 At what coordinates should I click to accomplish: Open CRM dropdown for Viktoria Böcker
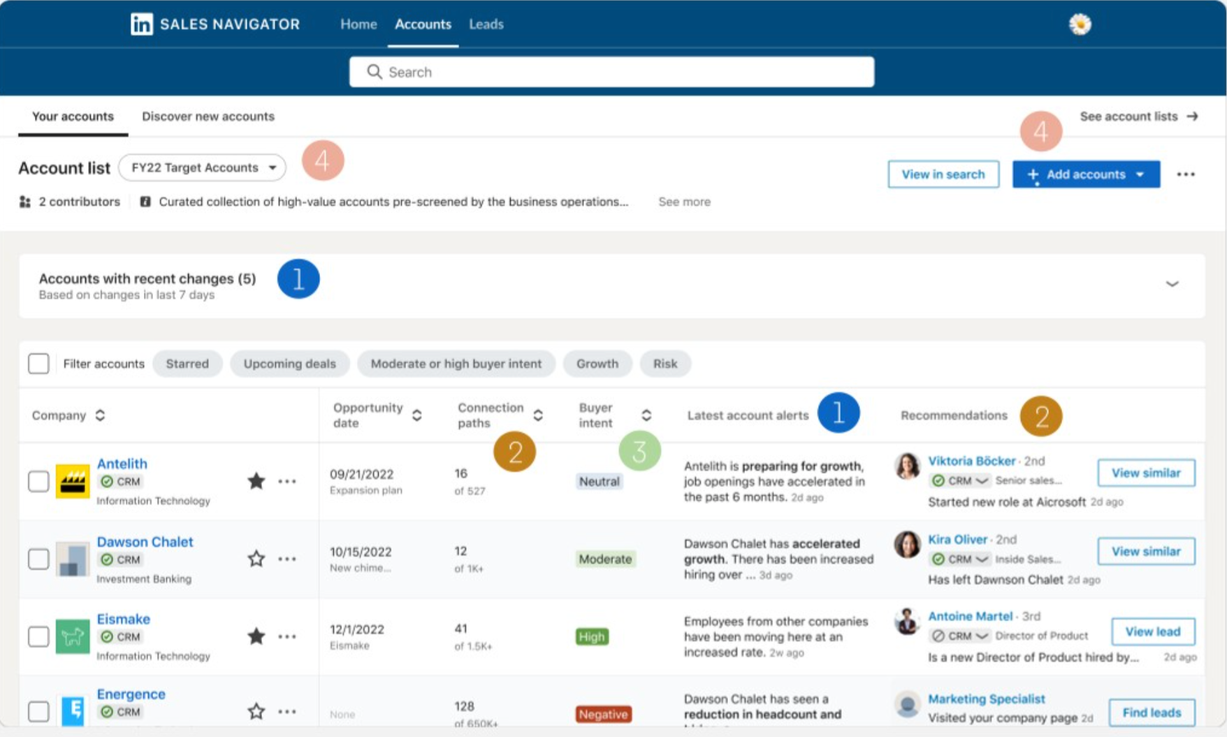tap(982, 480)
